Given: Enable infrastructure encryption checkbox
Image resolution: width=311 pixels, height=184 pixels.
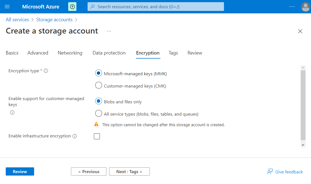Looking at the screenshot, I should point(97,136).
